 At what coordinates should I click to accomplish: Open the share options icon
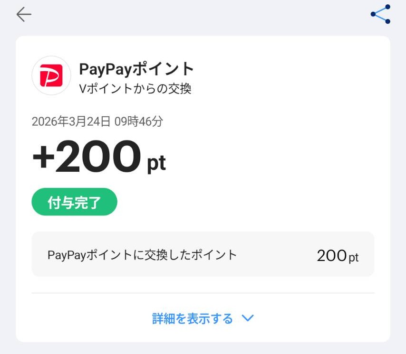(x=380, y=14)
